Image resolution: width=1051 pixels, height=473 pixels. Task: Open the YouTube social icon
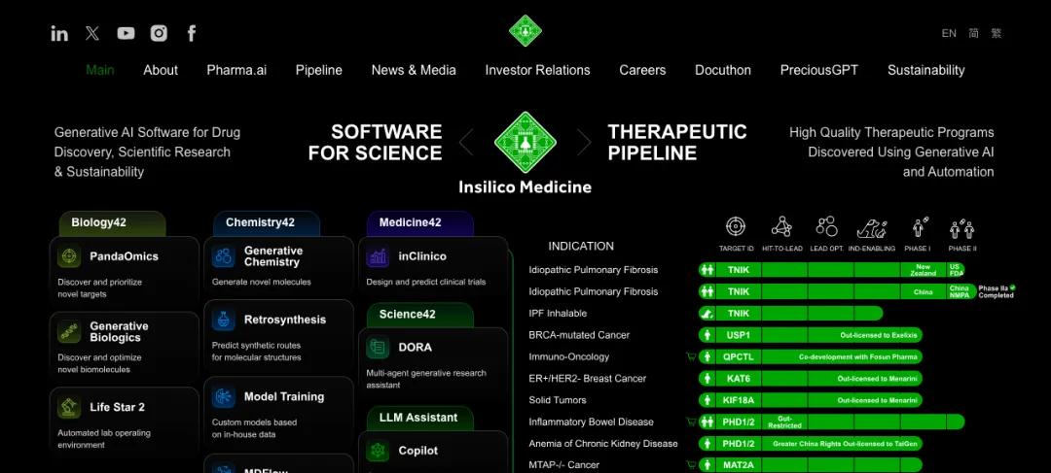[126, 33]
